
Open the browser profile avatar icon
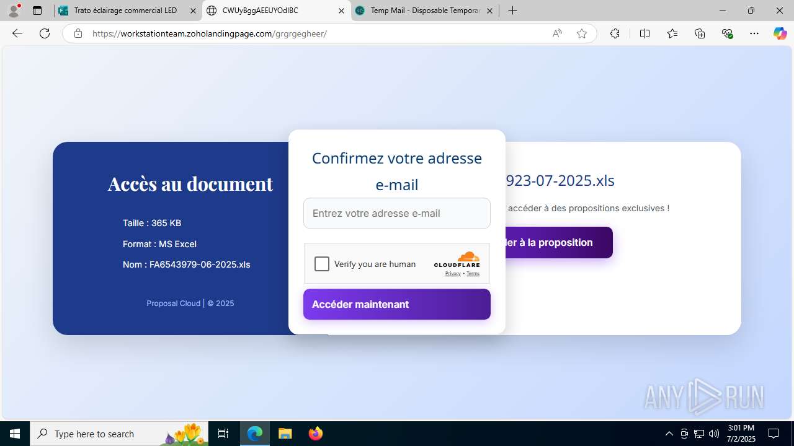(14, 11)
